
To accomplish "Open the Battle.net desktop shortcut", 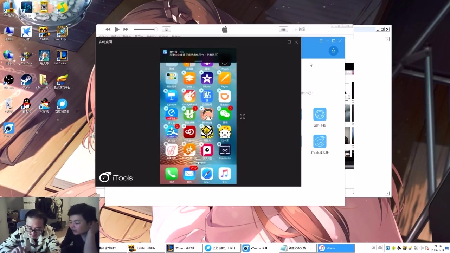I will click(26, 9).
